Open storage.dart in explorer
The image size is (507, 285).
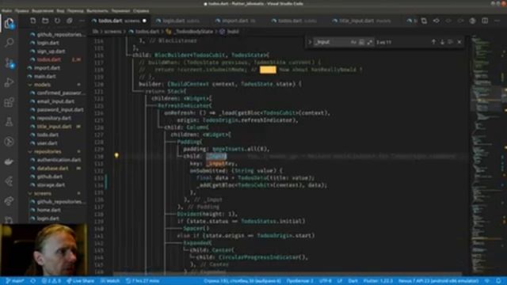point(51,185)
